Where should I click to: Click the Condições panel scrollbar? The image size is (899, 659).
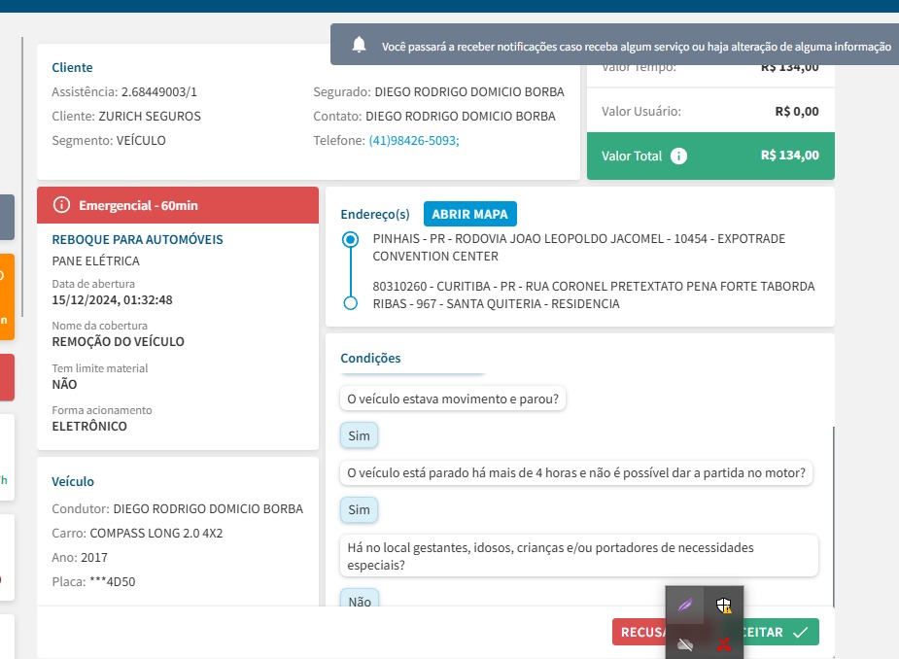(833, 516)
